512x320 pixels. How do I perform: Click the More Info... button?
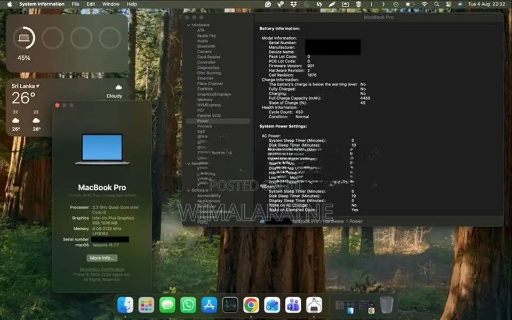pos(102,258)
